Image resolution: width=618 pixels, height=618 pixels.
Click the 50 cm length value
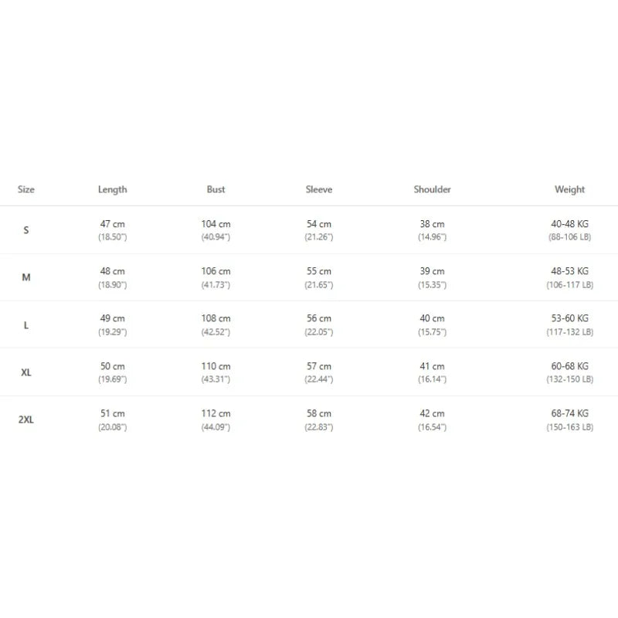[x=113, y=366]
